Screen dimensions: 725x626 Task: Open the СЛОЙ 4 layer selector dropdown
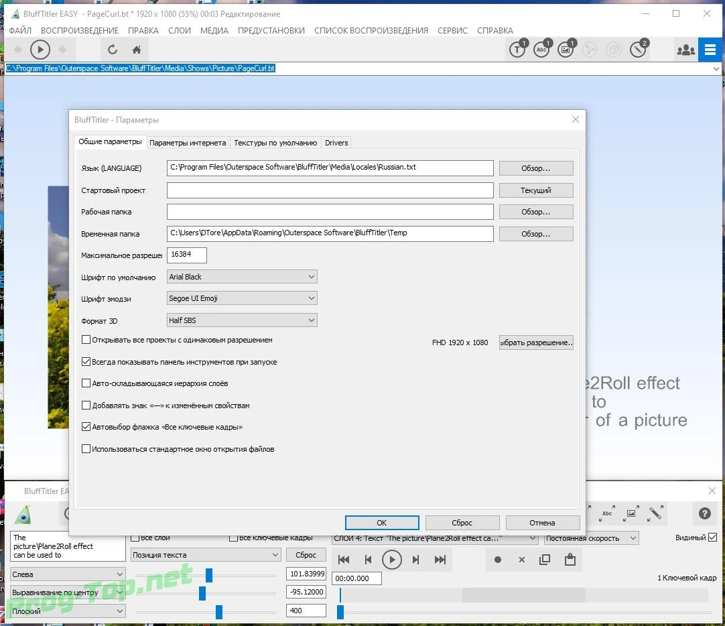435,538
